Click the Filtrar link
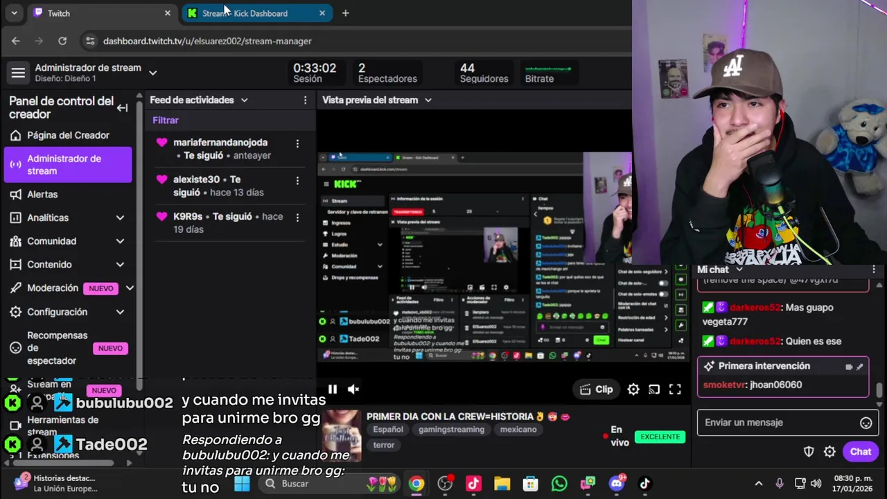887x499 pixels. 166,120
